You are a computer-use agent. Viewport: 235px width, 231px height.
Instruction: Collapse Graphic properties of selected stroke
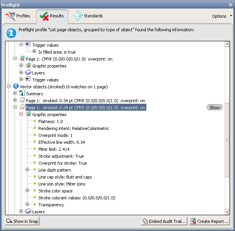[x=21, y=114]
